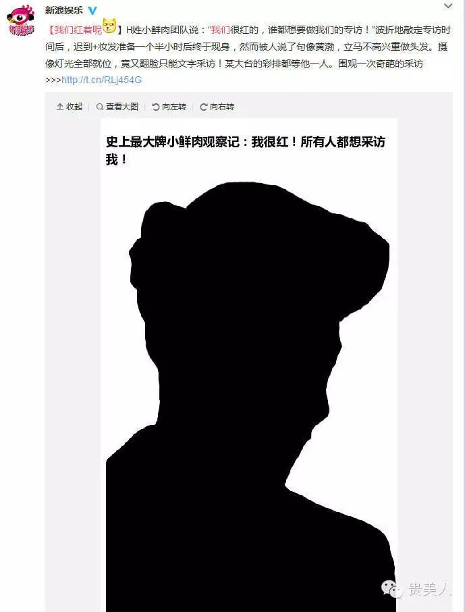Click the 我们红着呢 red headline text
Image resolution: width=465 pixels, height=612 pixels.
(78, 30)
